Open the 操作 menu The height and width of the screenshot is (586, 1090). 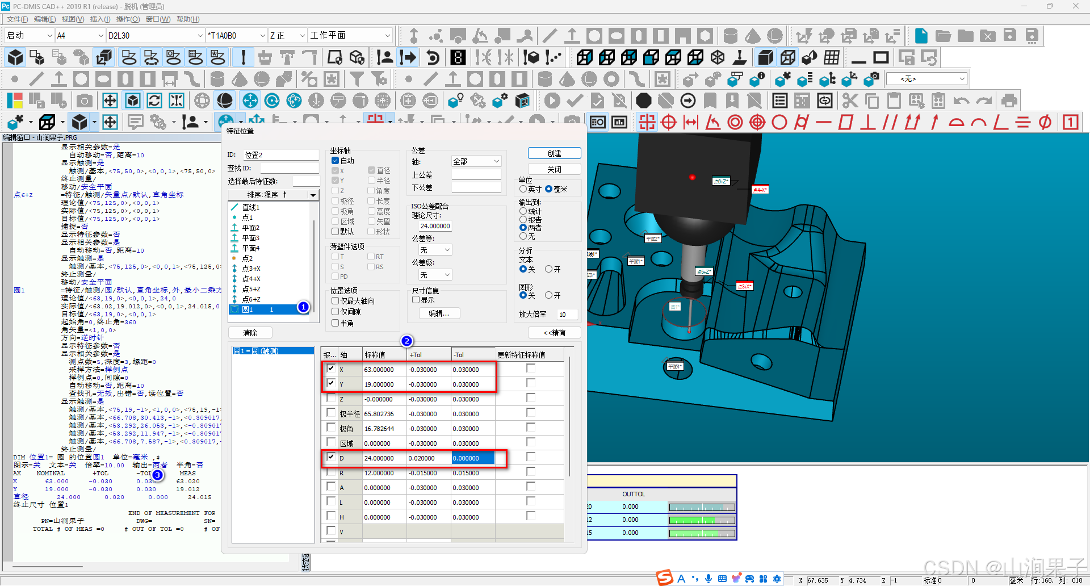(128, 19)
